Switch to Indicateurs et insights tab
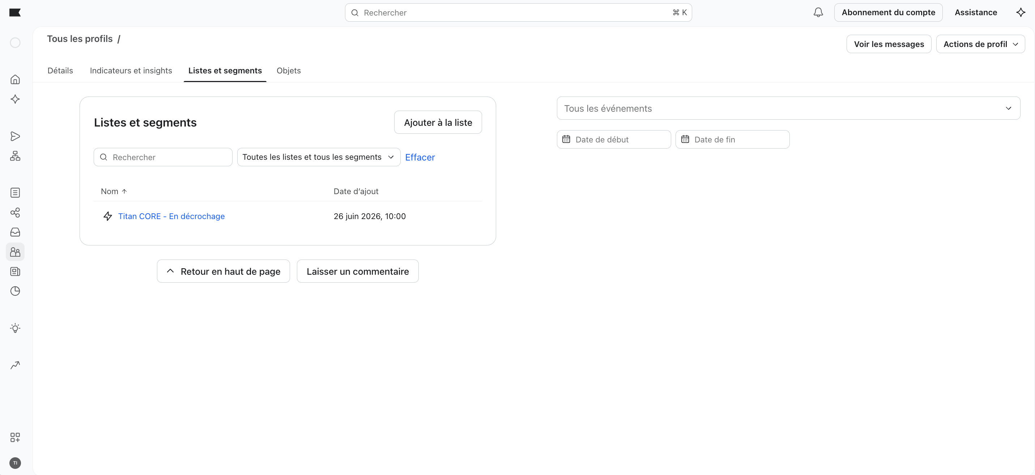 coord(131,70)
